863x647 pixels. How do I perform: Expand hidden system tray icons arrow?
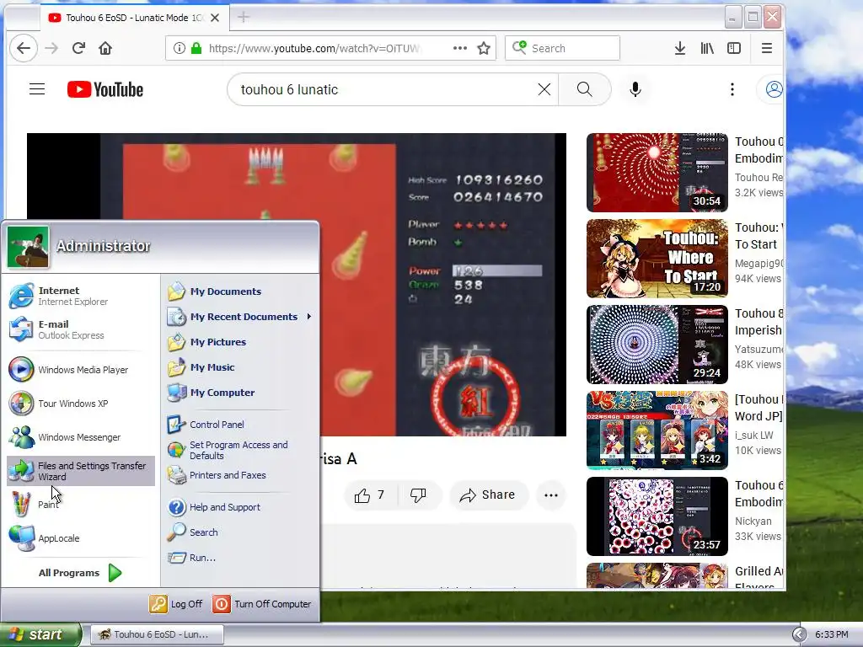(800, 635)
